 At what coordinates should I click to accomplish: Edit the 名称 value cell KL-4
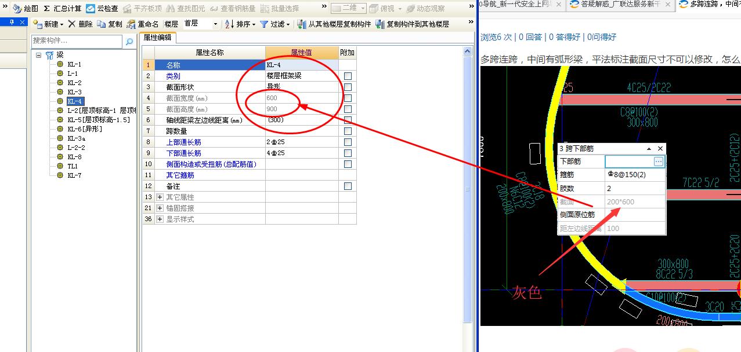302,65
